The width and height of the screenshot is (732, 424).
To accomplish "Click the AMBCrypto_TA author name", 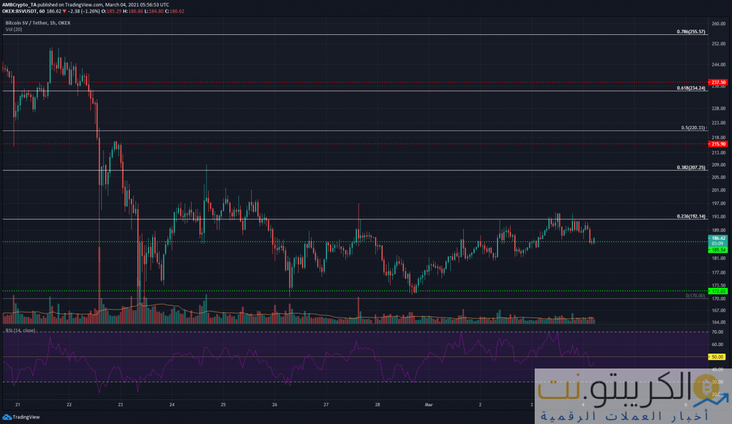I will pyautogui.click(x=19, y=5).
